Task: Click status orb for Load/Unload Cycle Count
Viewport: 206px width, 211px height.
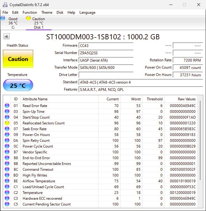Action: coord(7,187)
